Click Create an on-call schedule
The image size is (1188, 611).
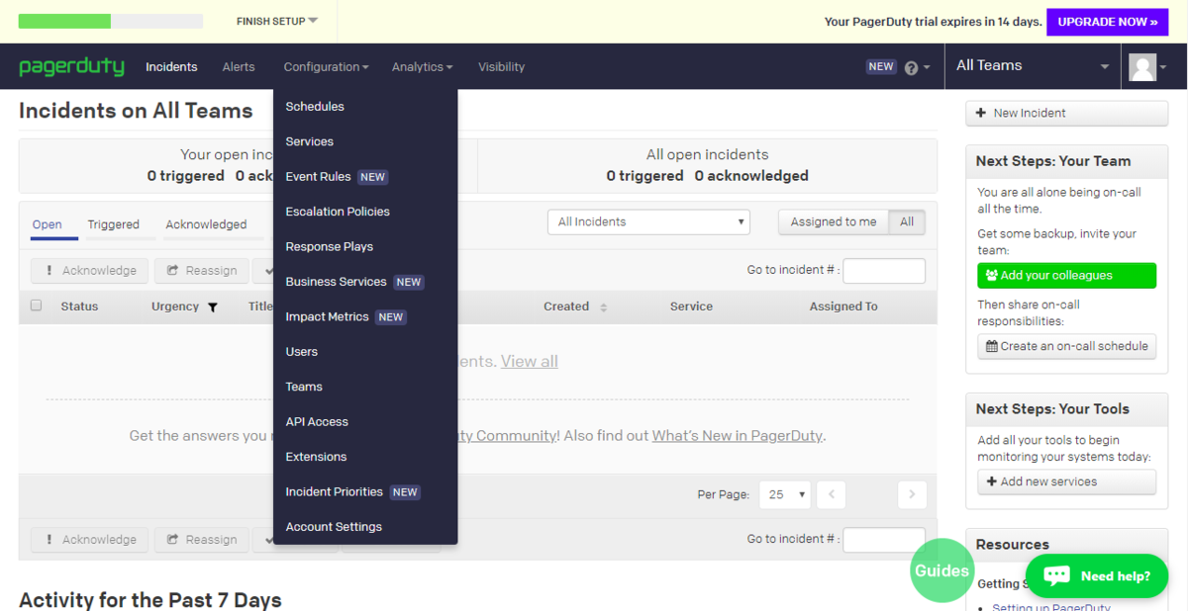tap(1067, 347)
